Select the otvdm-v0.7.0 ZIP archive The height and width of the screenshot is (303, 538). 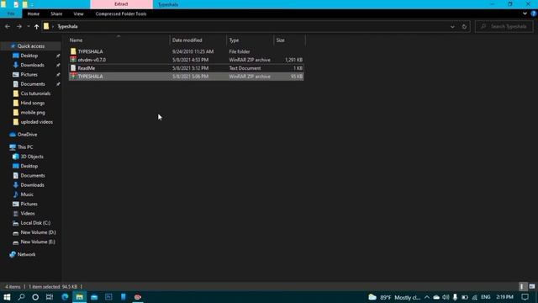(x=186, y=60)
